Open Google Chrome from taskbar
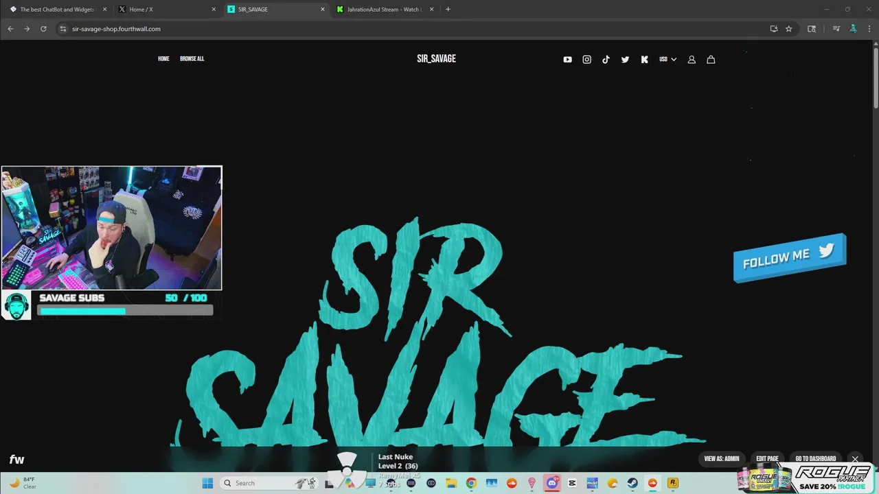879x494 pixels. point(471,483)
